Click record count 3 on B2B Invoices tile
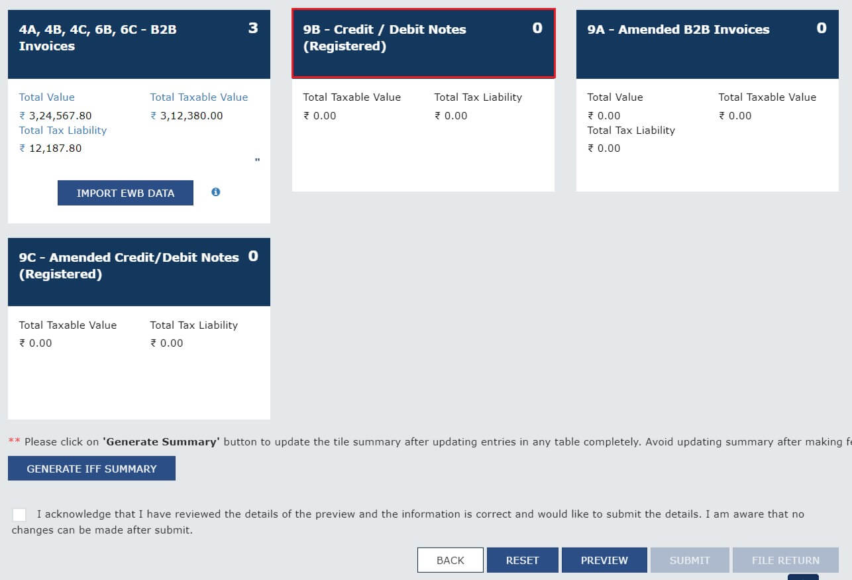Viewport: 852px width, 580px height. click(253, 29)
